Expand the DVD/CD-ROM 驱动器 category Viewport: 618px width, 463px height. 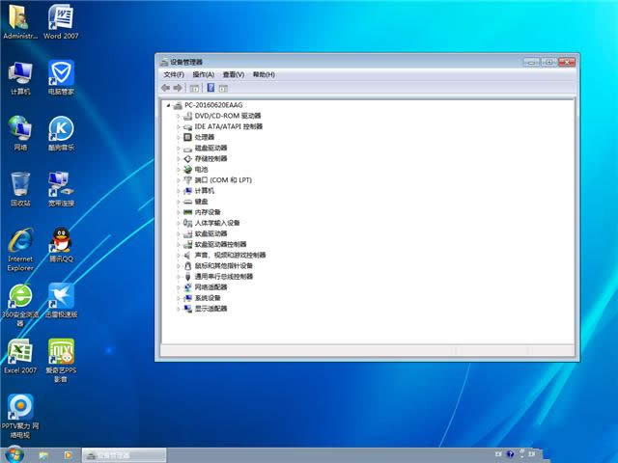point(178,116)
